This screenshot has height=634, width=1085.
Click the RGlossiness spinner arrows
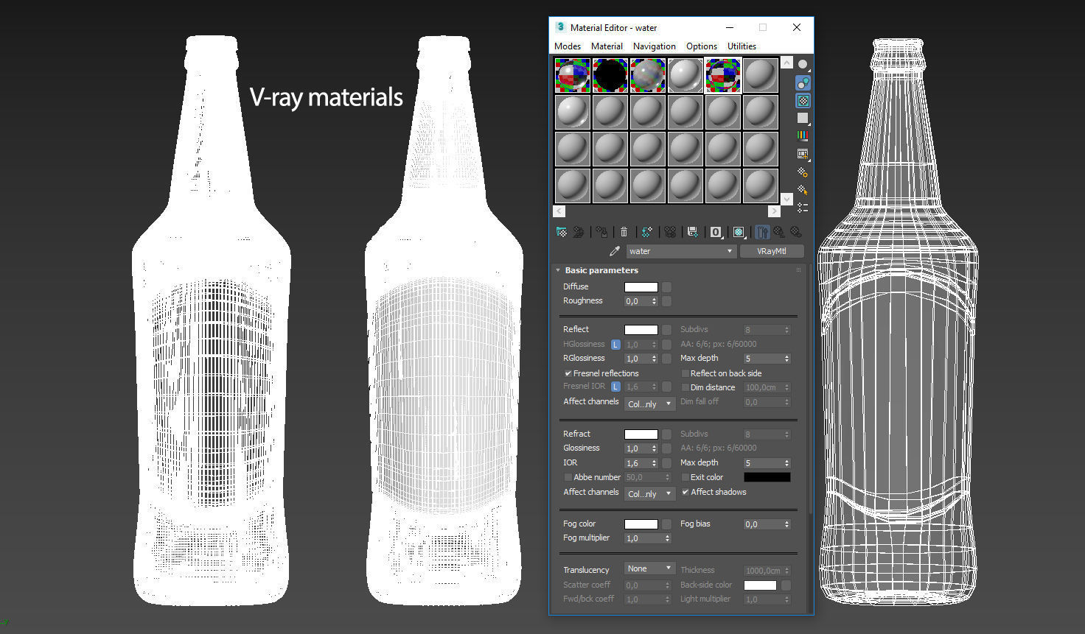654,359
